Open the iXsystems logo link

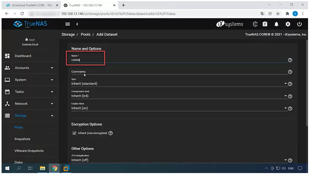click(230, 24)
